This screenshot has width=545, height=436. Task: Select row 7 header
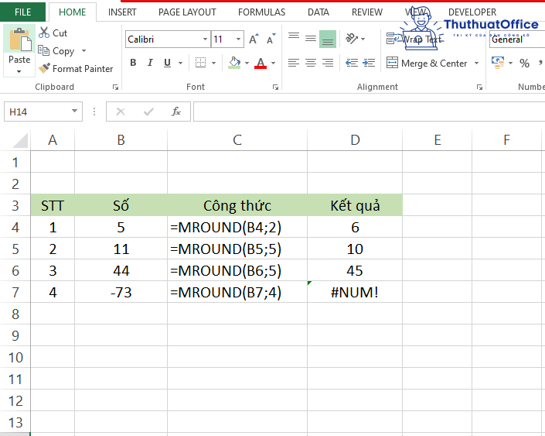click(x=15, y=292)
